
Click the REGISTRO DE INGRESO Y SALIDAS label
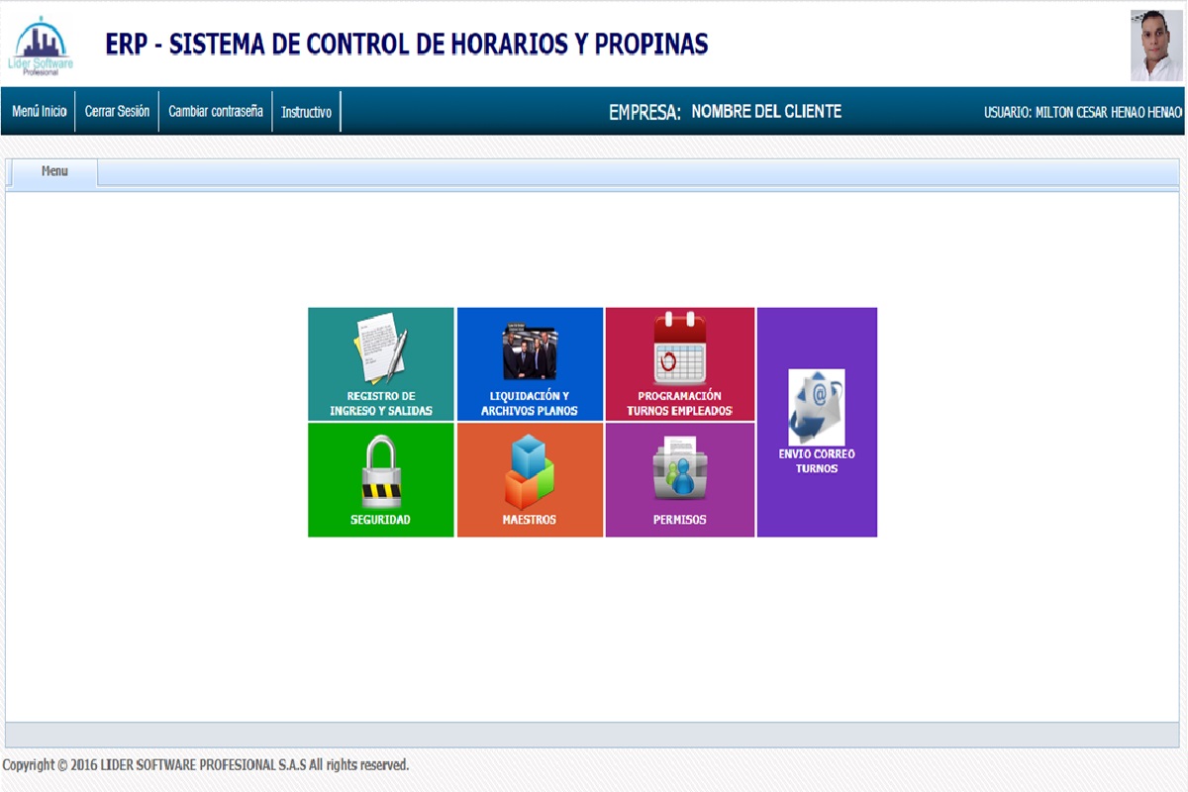[381, 403]
